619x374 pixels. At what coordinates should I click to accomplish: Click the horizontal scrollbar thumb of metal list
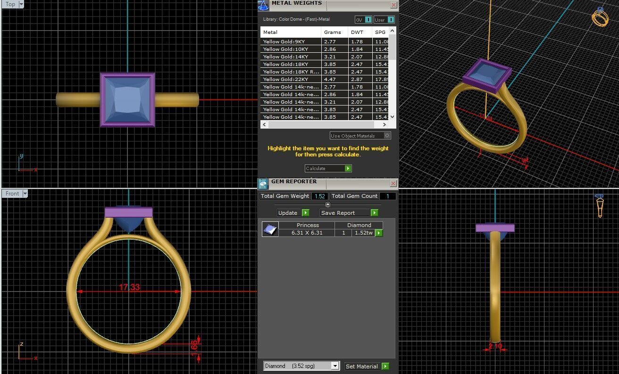pyautogui.click(x=321, y=125)
